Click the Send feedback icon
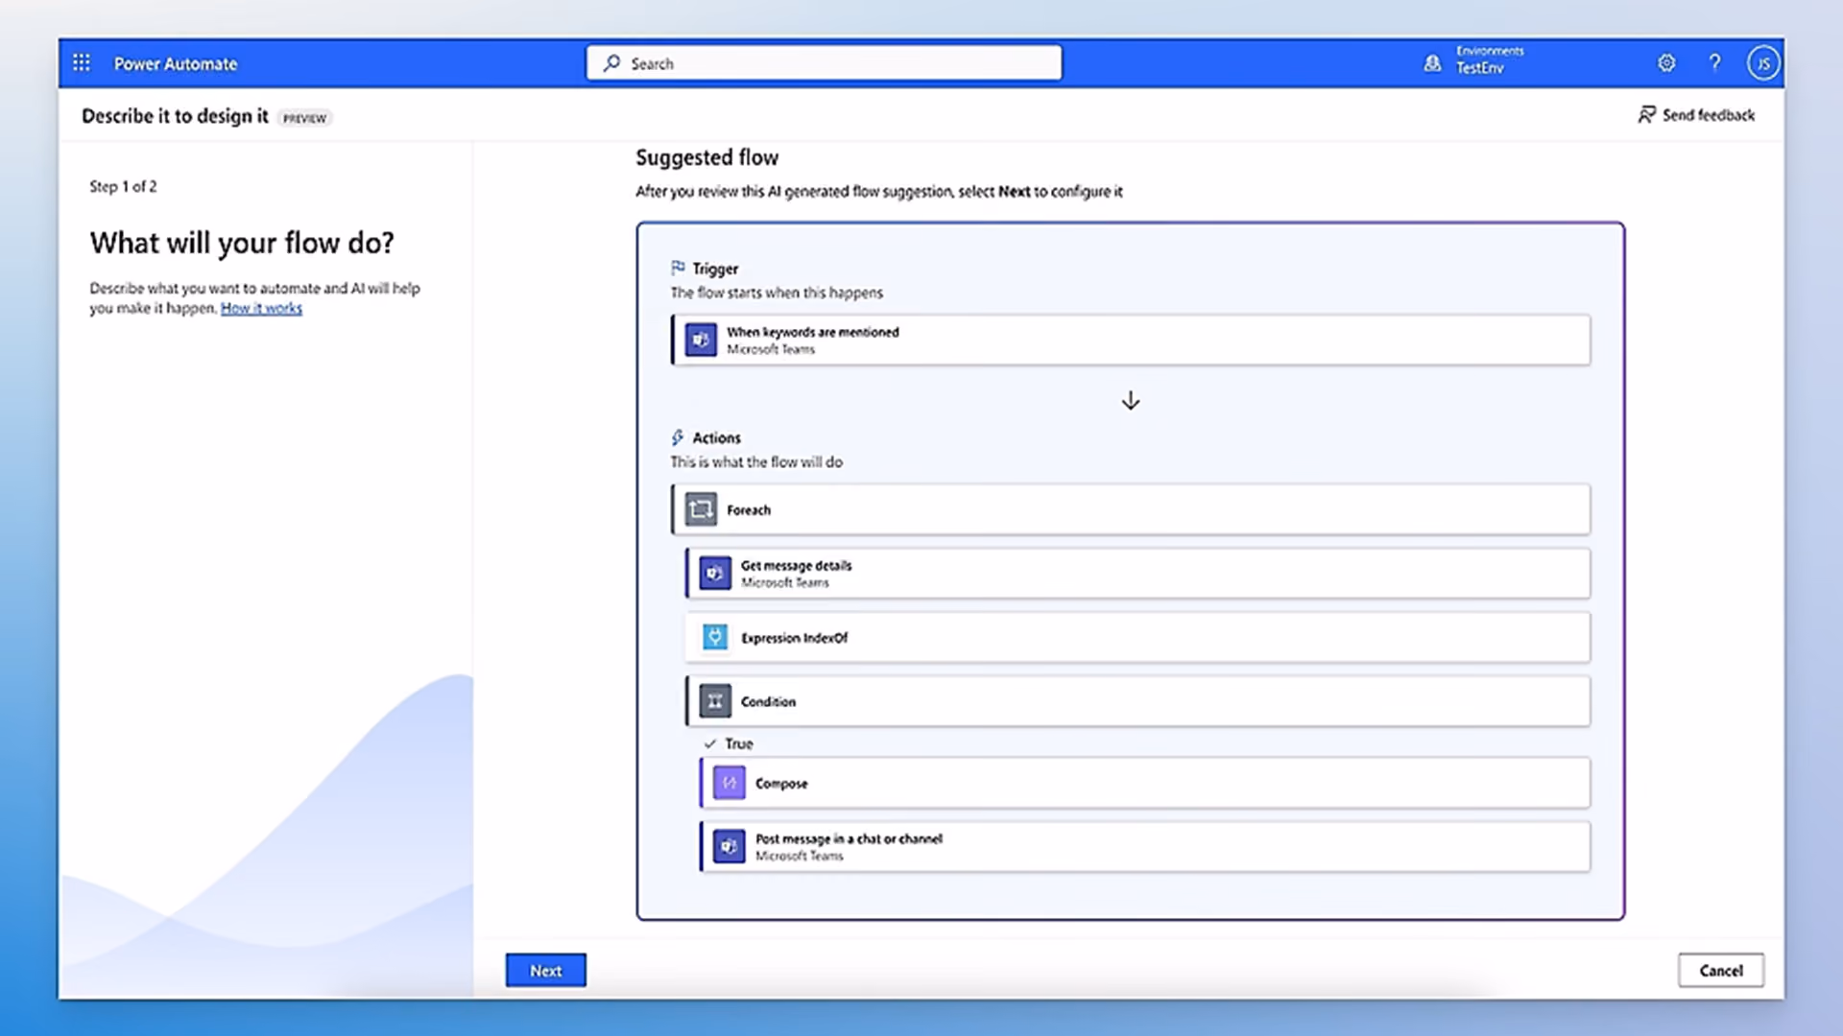 pyautogui.click(x=1646, y=114)
